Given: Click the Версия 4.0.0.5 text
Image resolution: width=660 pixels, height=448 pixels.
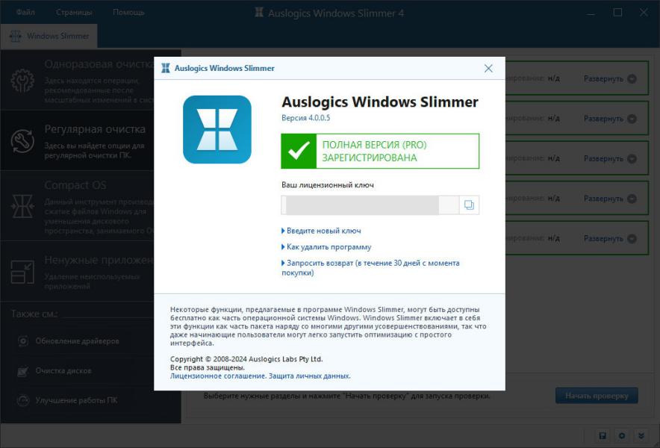Looking at the screenshot, I should [305, 118].
